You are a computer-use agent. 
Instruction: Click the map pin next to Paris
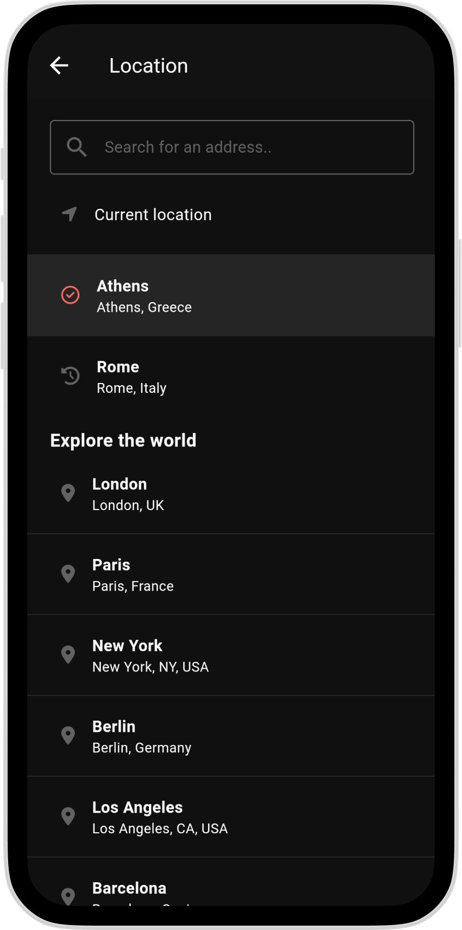click(x=68, y=574)
